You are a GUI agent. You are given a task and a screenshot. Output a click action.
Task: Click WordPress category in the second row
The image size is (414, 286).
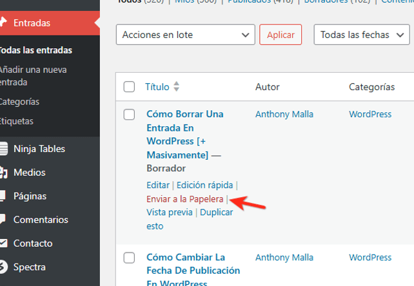pos(370,258)
